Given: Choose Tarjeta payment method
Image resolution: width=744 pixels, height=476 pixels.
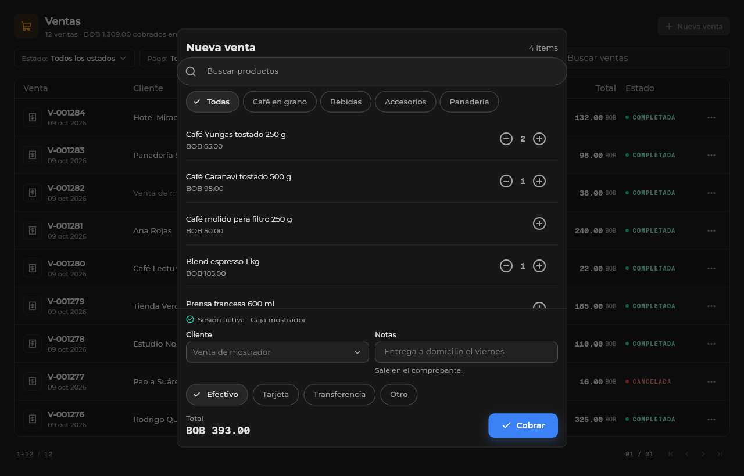Looking at the screenshot, I should coord(276,395).
